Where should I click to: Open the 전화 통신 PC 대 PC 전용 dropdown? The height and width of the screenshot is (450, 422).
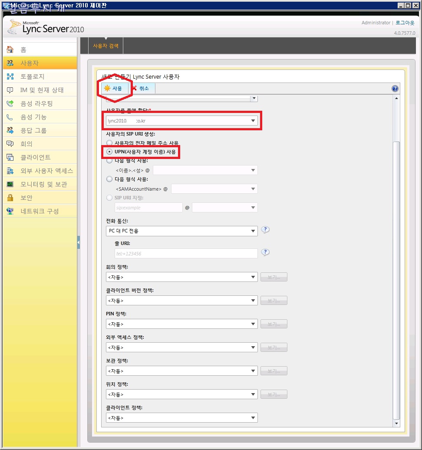click(x=182, y=231)
